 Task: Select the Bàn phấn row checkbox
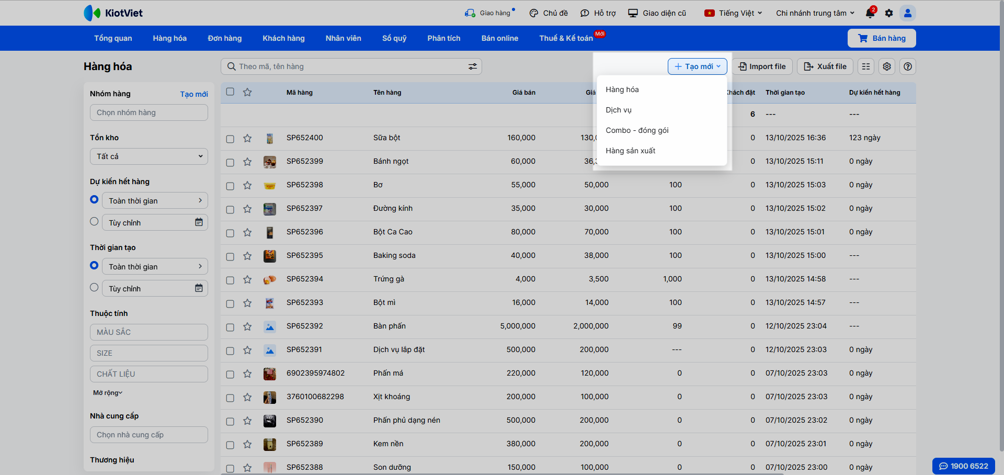click(x=230, y=327)
